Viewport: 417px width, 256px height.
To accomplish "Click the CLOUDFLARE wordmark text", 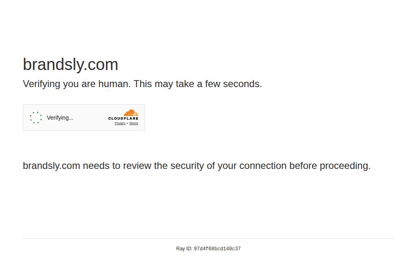I will click(123, 118).
